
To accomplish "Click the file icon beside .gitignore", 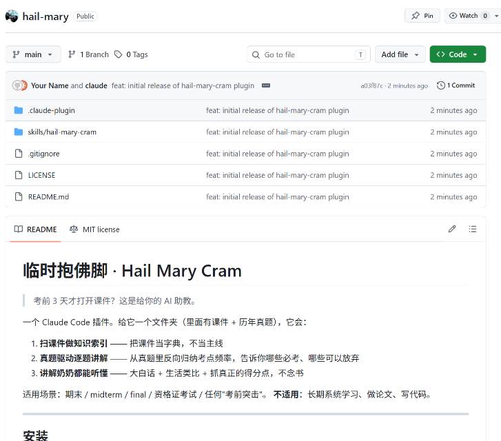I will click(x=19, y=154).
